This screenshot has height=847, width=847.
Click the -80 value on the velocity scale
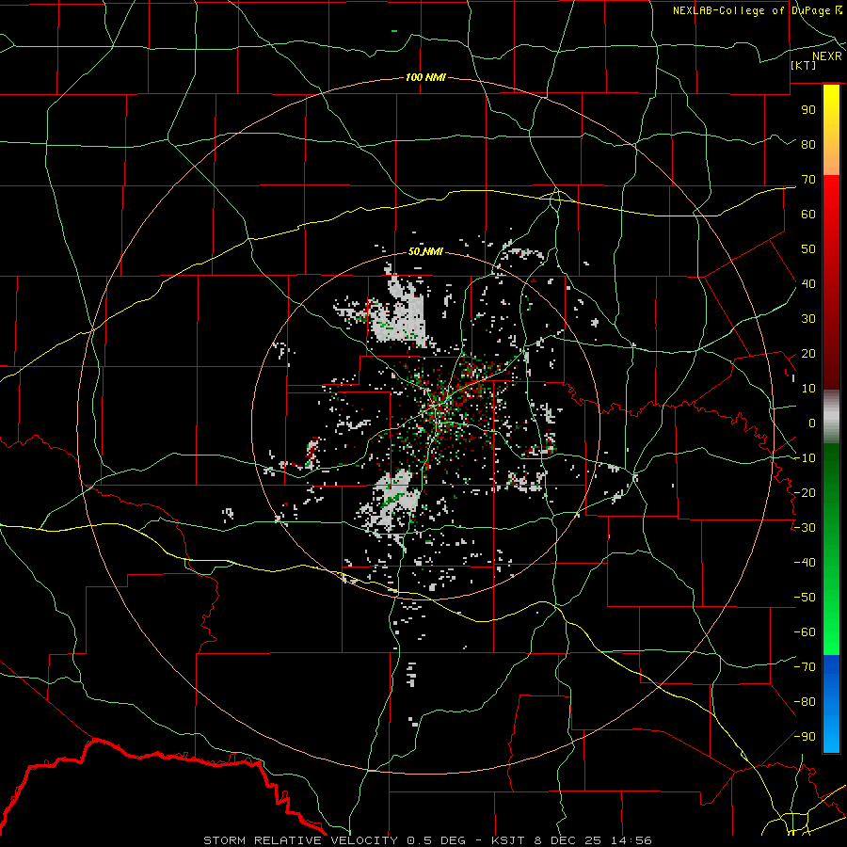(x=805, y=702)
